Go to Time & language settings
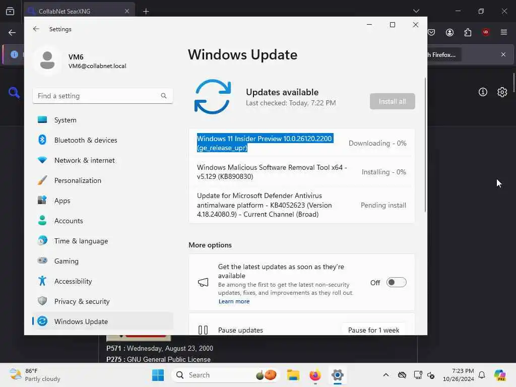Screen dimensions: 516x387 pos(103,241)
